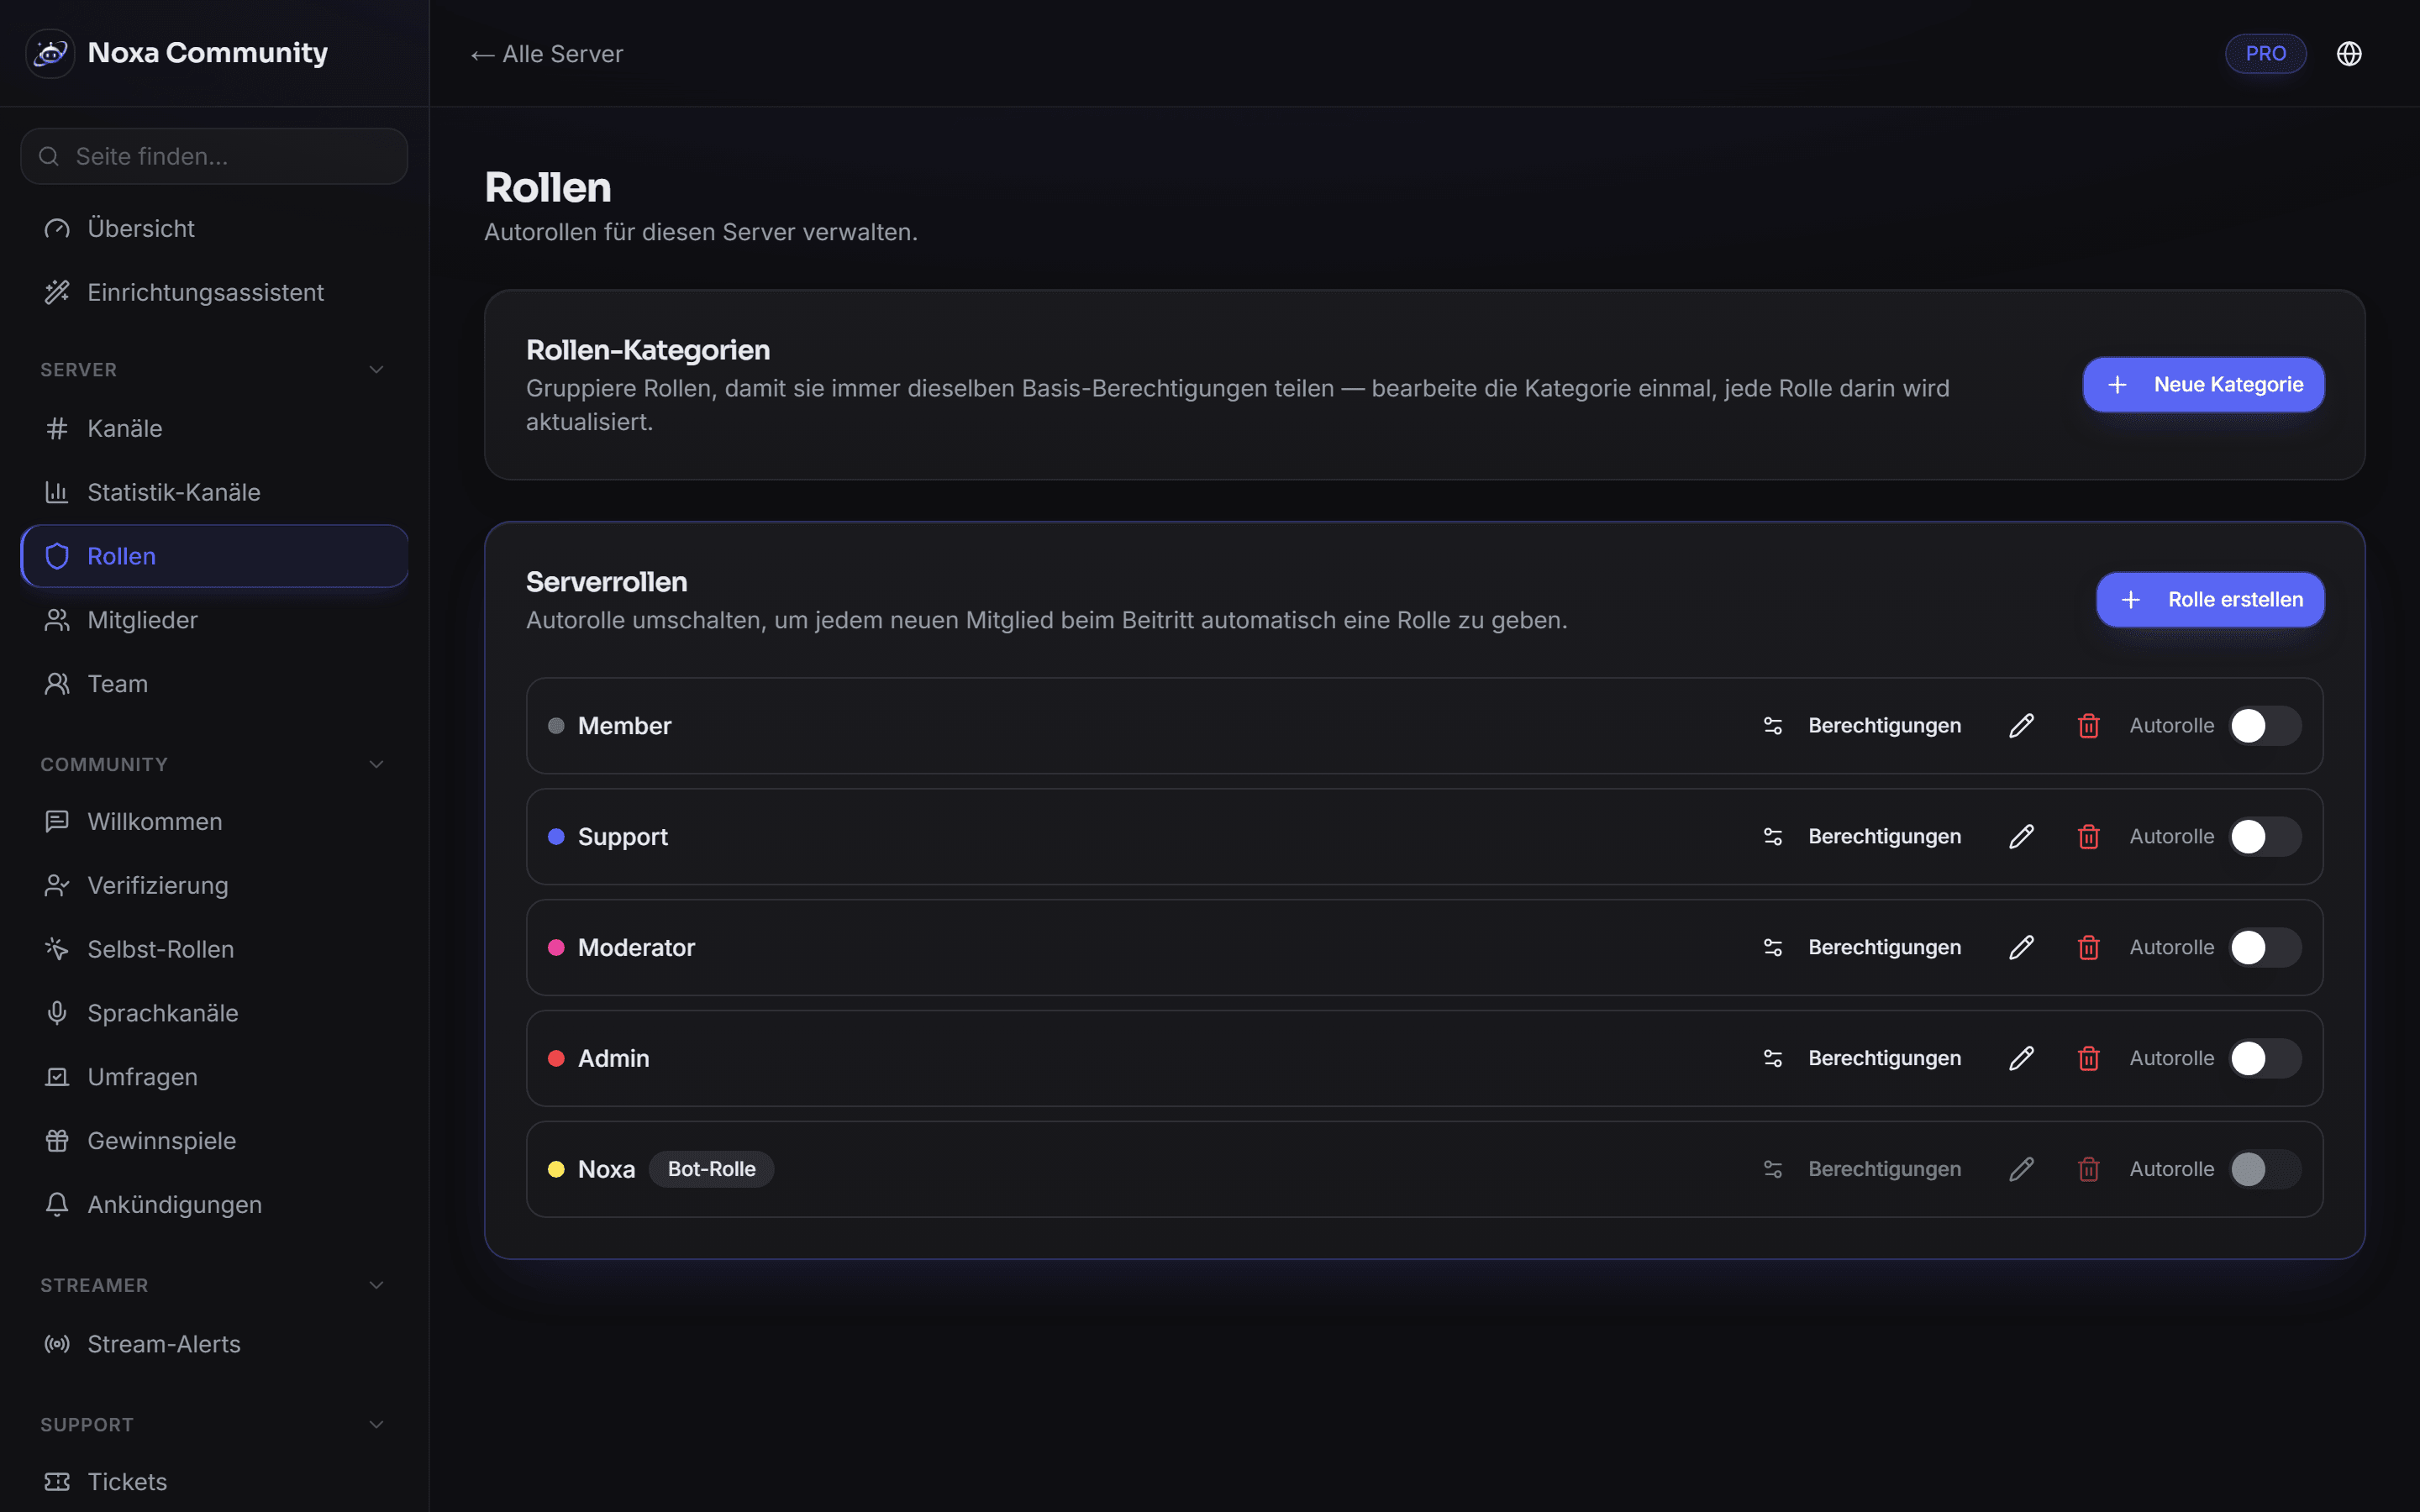Click the Neue Kategorie button

point(2203,385)
